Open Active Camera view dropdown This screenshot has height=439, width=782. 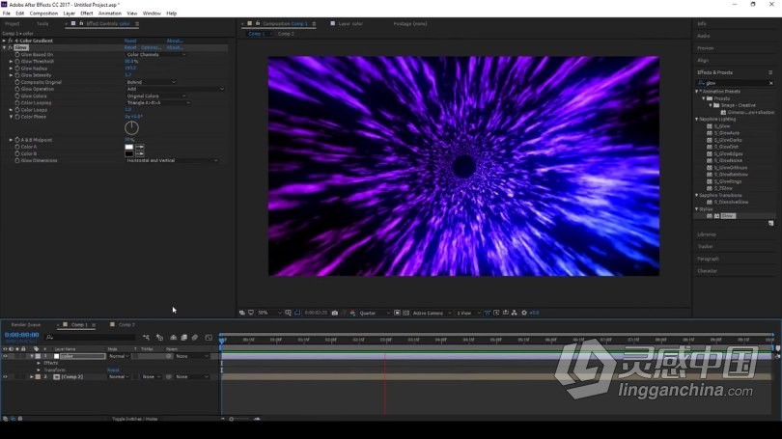click(432, 313)
